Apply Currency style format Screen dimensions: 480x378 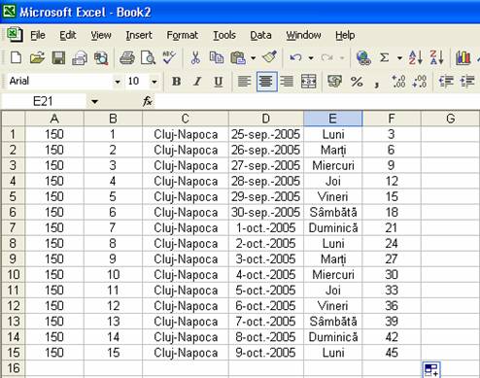[x=334, y=82]
